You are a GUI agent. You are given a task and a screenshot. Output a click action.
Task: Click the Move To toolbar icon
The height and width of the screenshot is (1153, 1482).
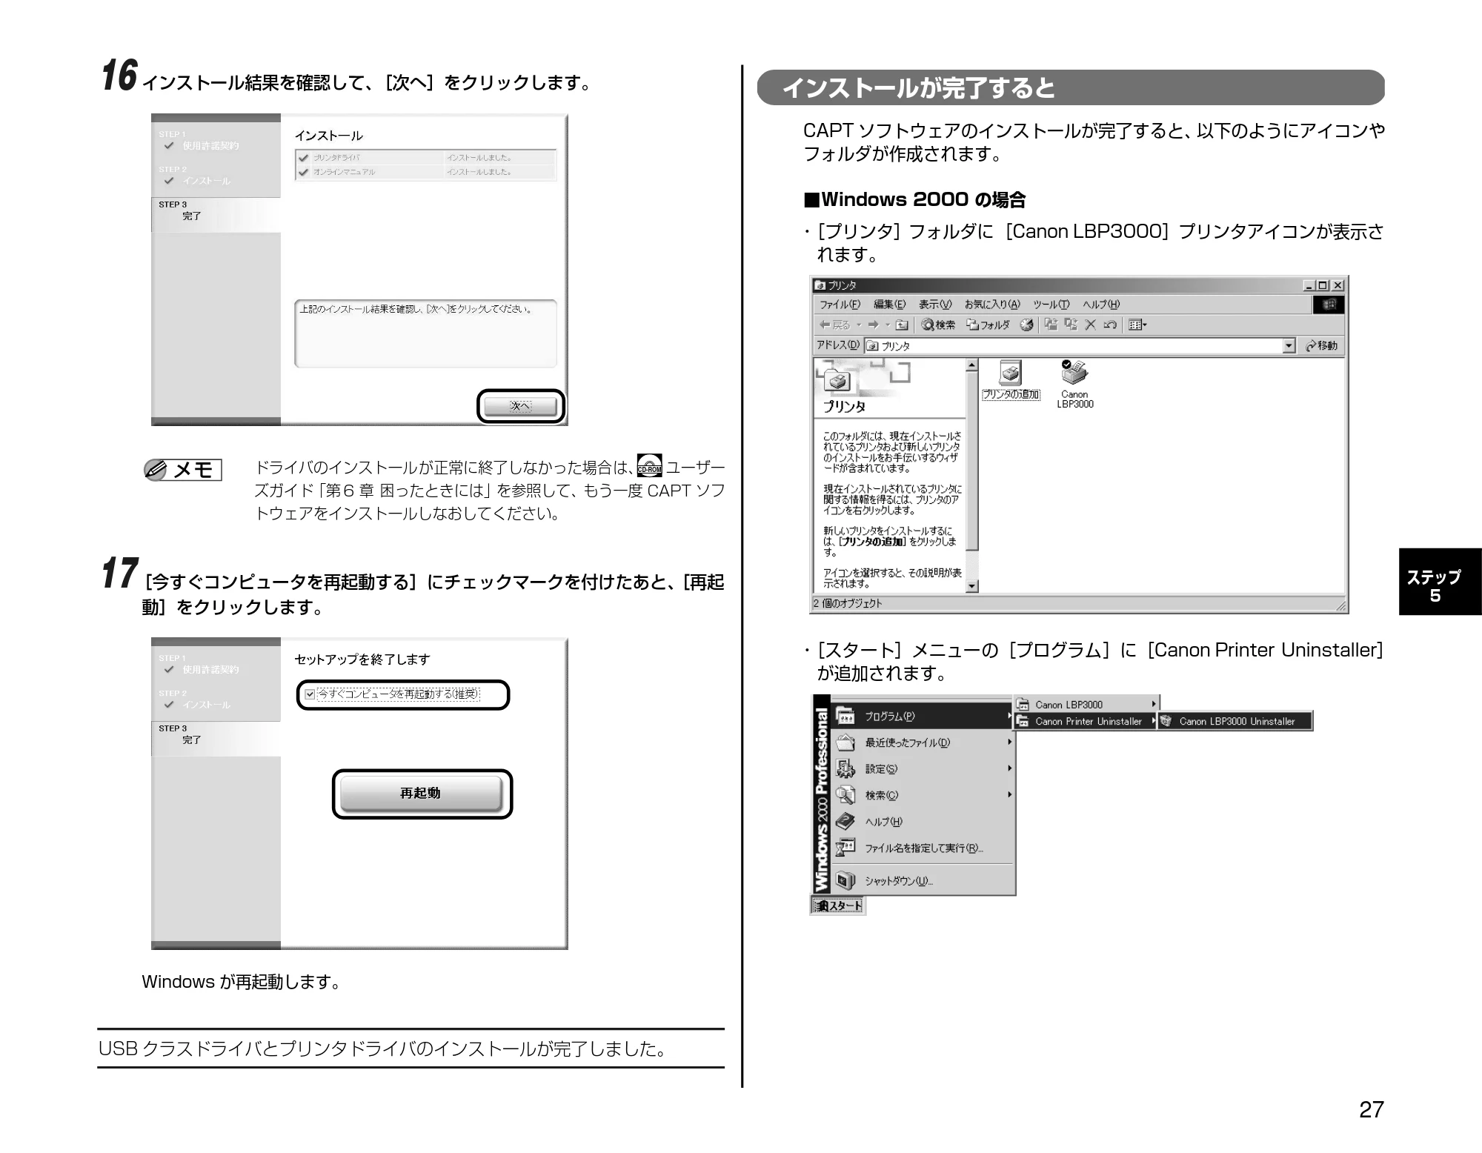[x=1051, y=325]
